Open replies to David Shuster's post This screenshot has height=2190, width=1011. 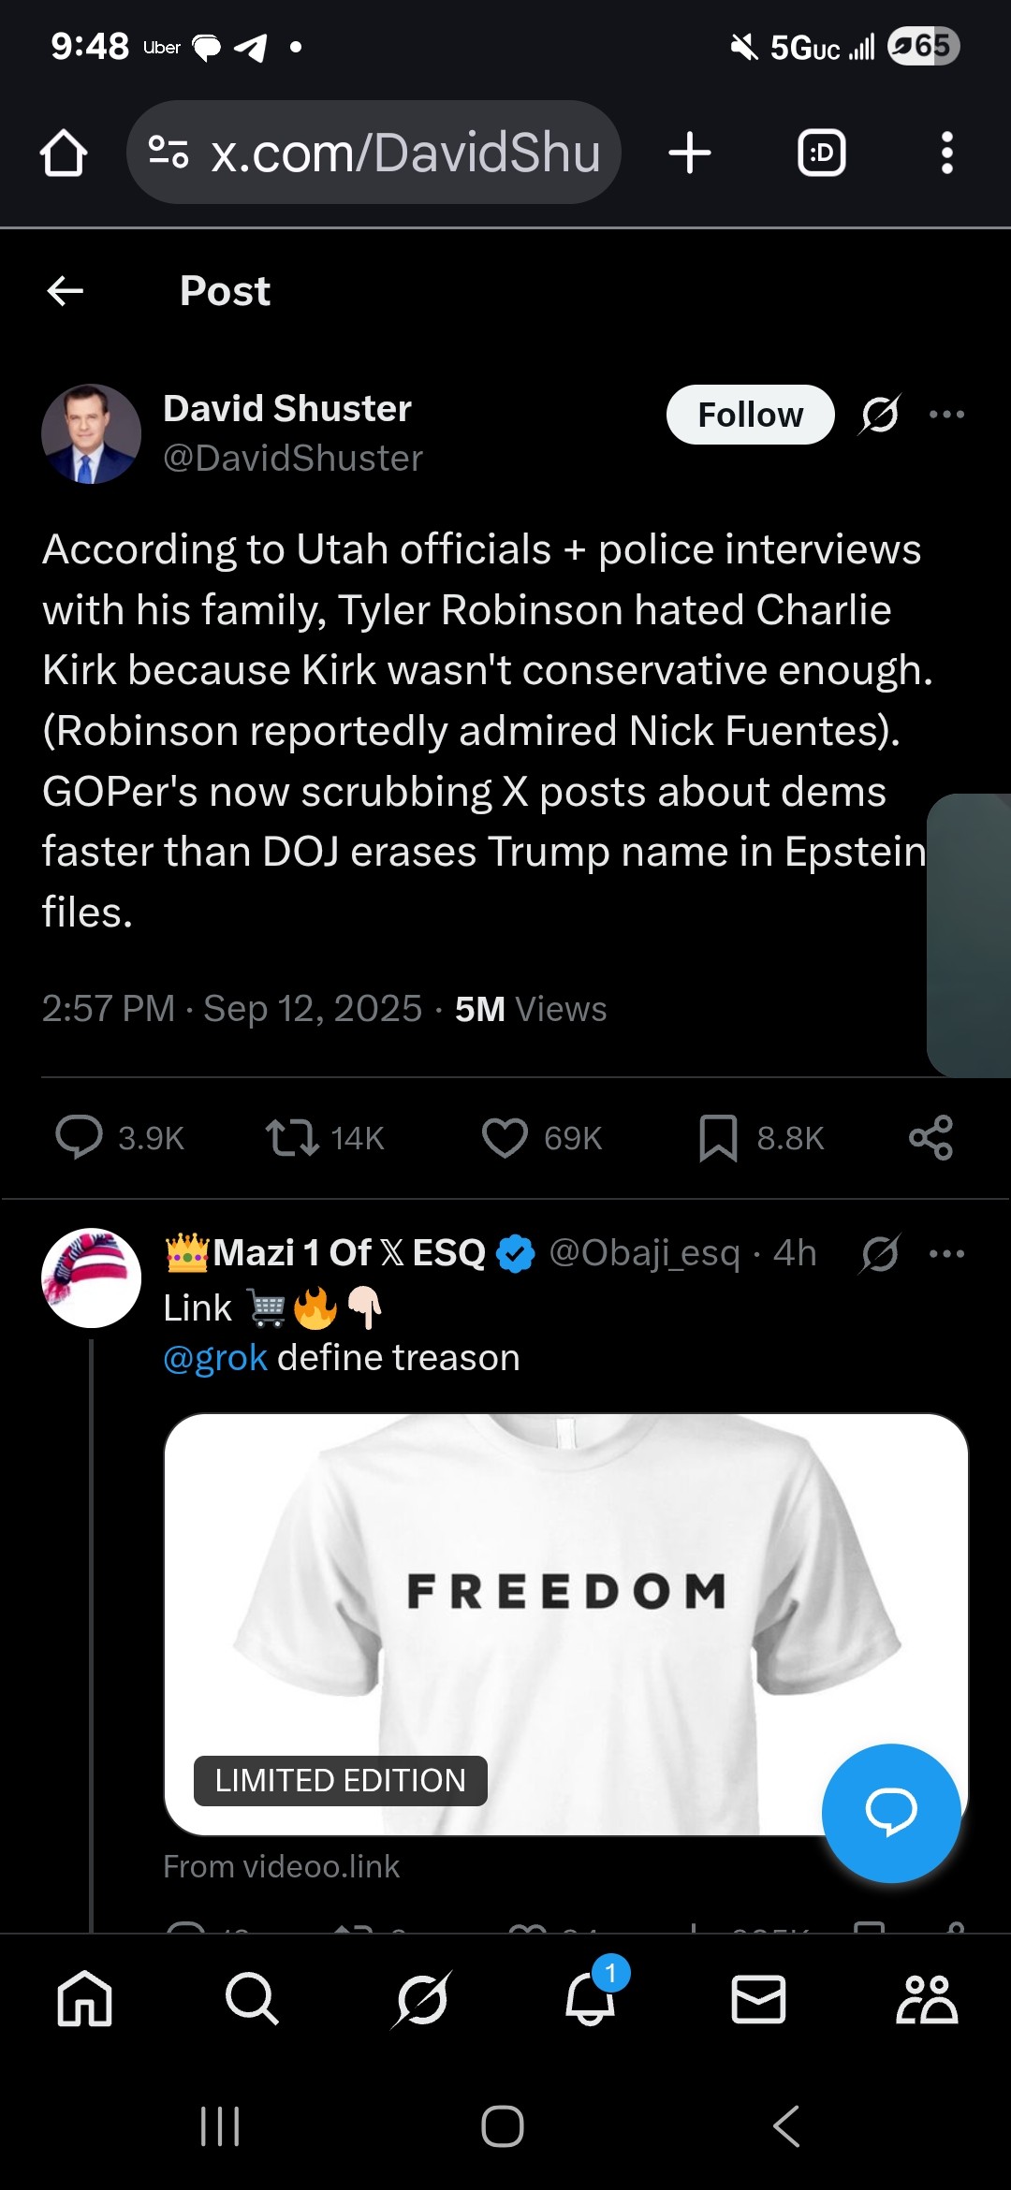[x=81, y=1138]
